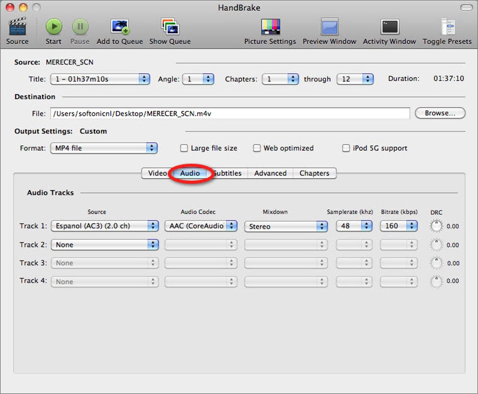
Task: Open Track 1 Samplerate dropdown 48
Action: pos(354,226)
